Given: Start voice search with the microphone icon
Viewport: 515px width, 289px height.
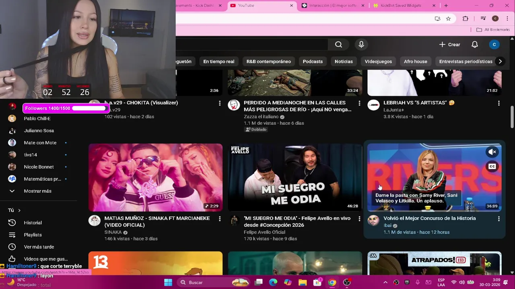Looking at the screenshot, I should pos(361,45).
